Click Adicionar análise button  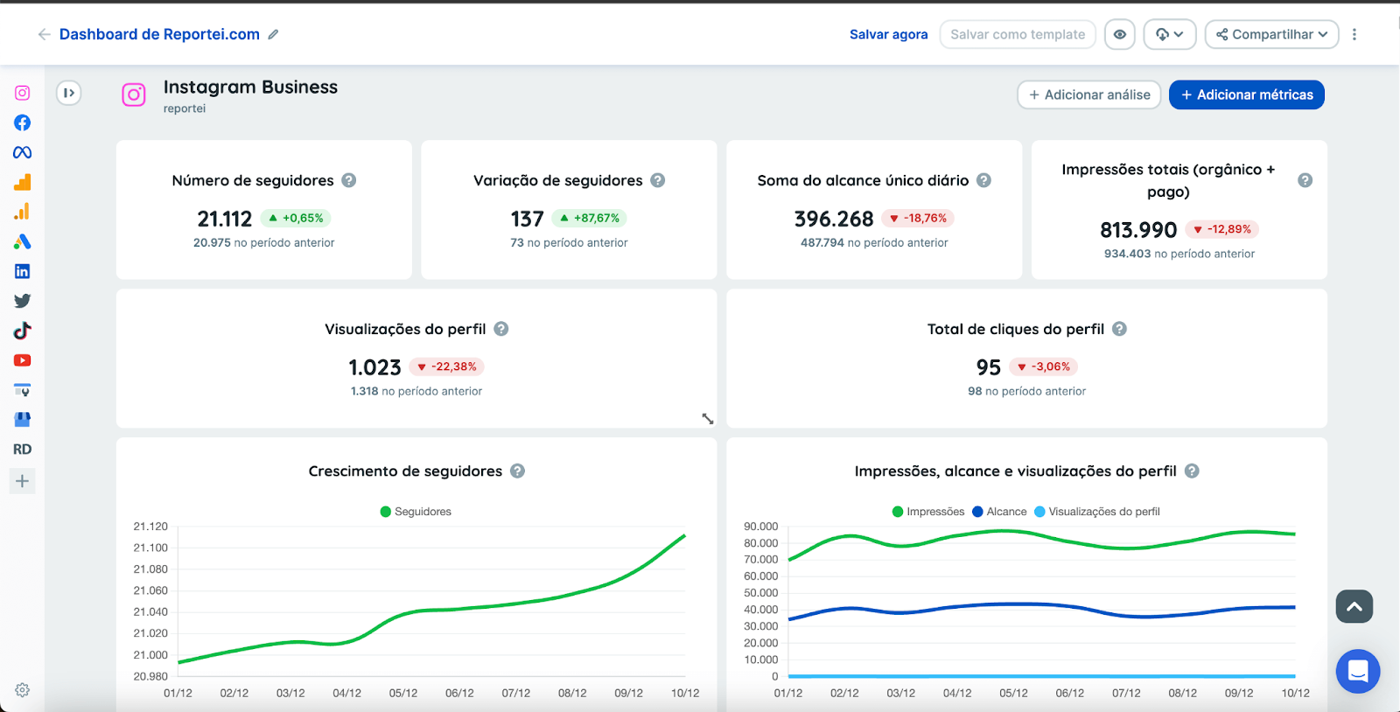click(1089, 94)
